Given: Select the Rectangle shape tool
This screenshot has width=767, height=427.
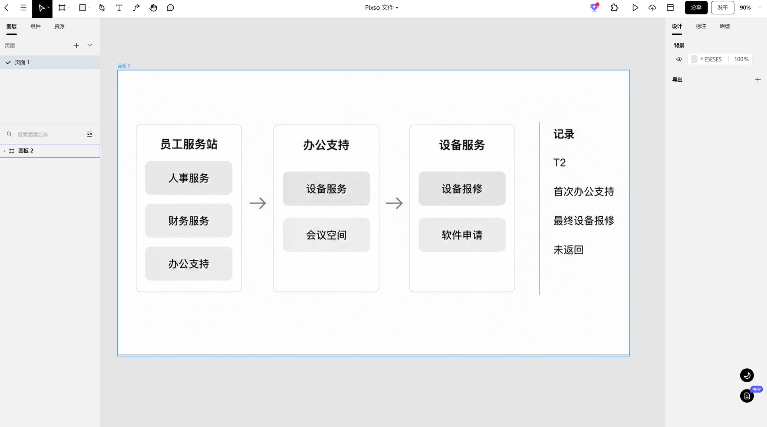Looking at the screenshot, I should point(83,8).
